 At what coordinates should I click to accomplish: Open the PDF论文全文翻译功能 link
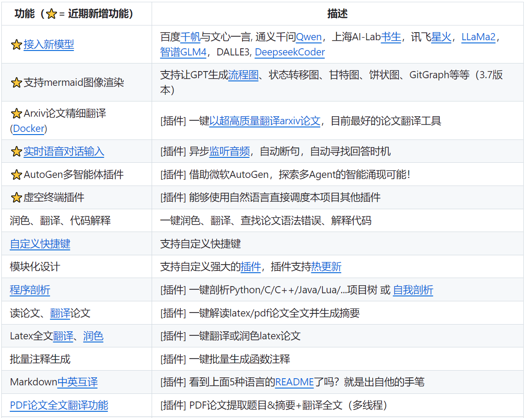pos(59,405)
